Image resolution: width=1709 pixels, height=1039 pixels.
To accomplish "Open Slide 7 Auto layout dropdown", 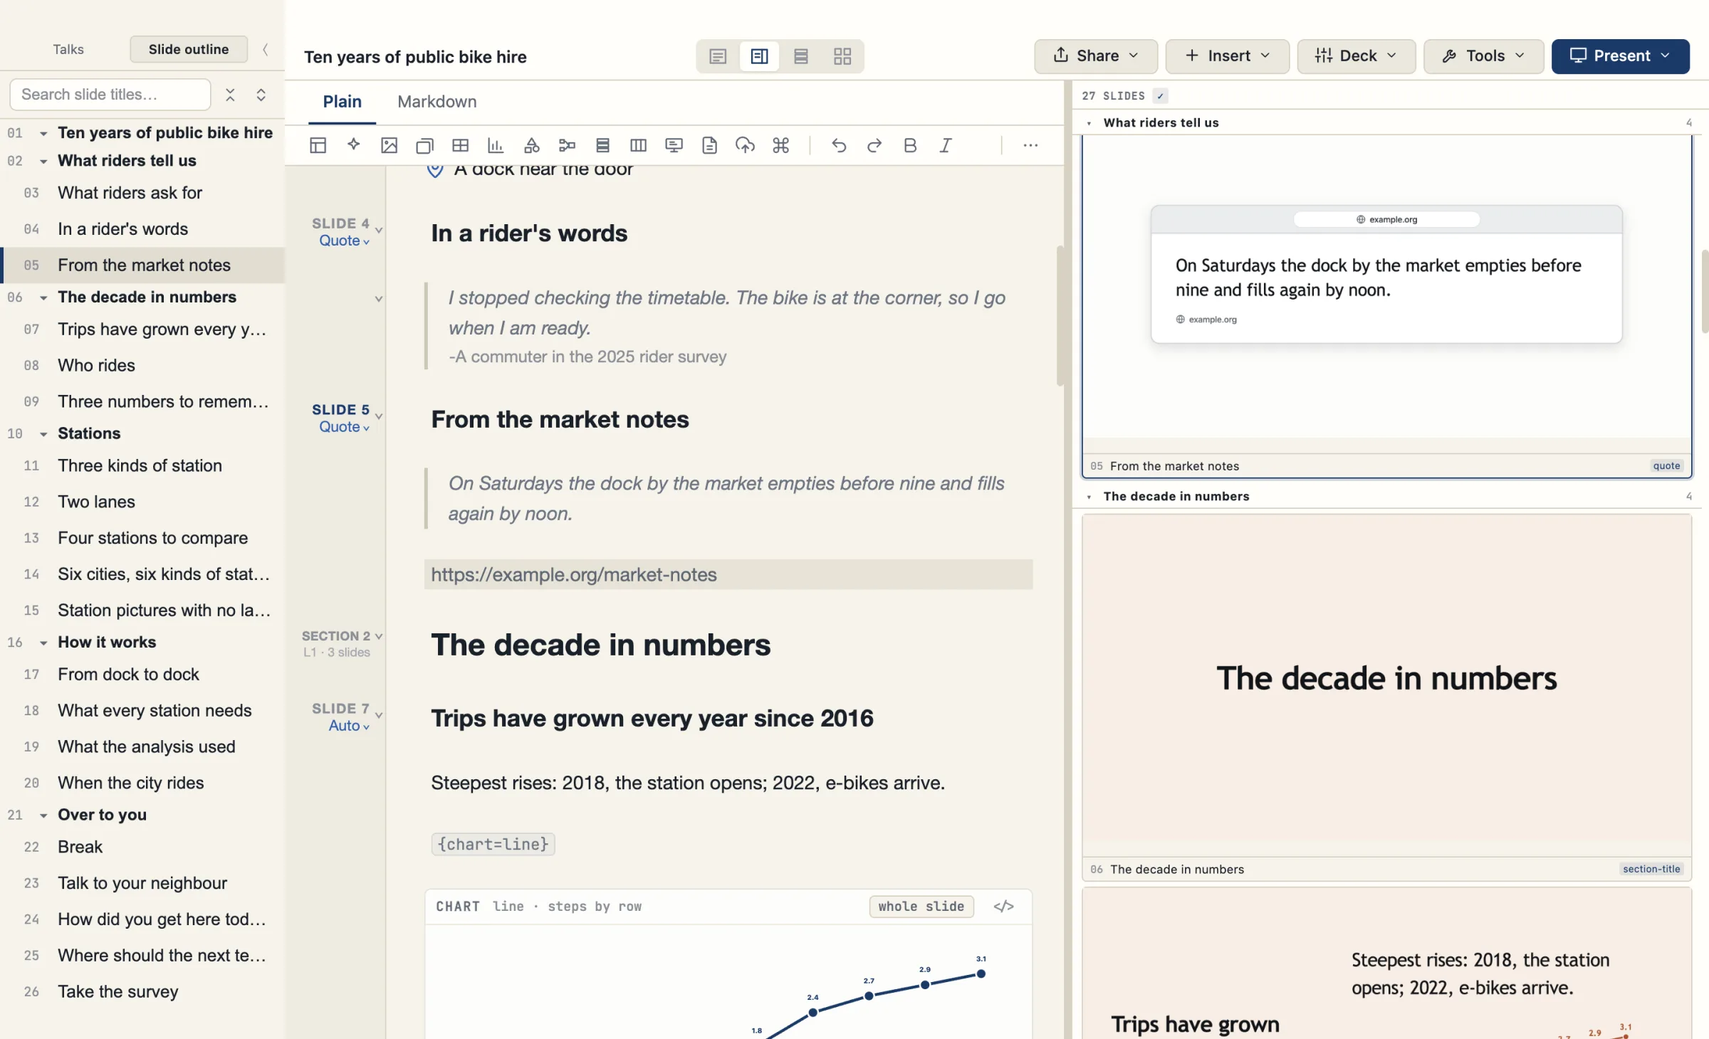I will pyautogui.click(x=350, y=726).
